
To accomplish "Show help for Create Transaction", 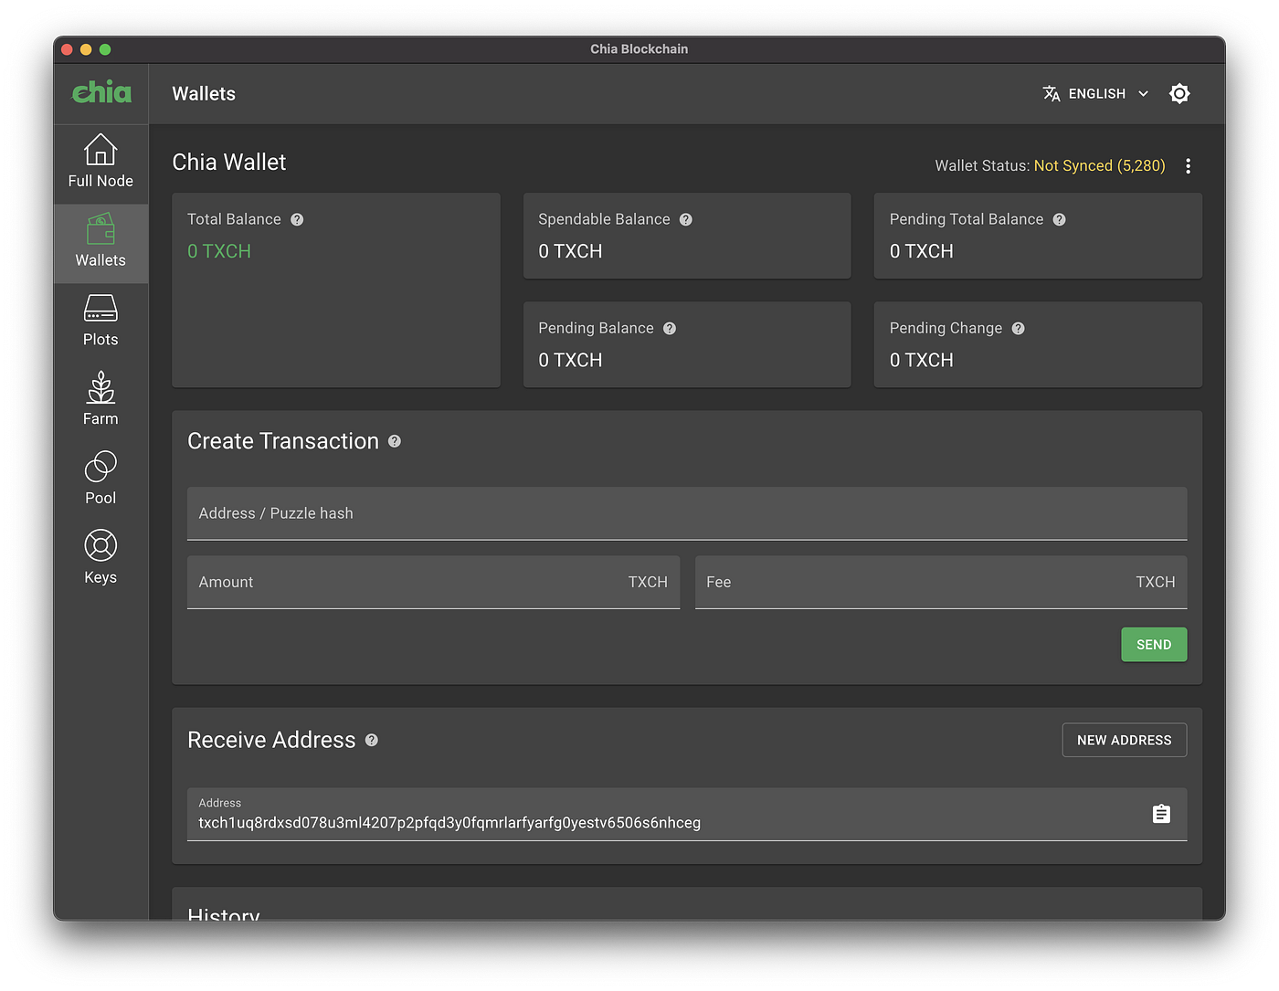I will coord(395,441).
